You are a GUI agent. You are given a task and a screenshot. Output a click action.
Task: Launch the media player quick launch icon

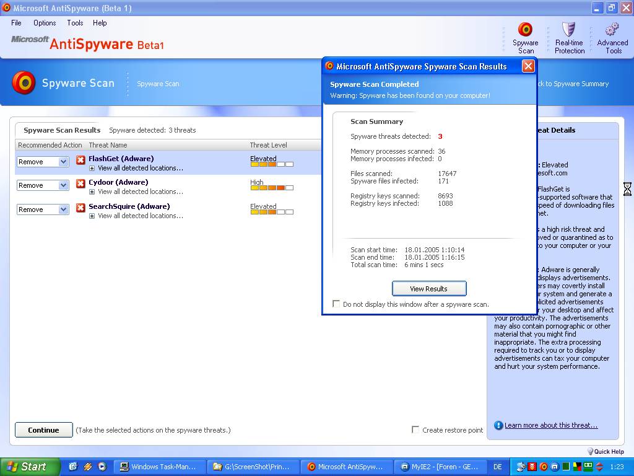tap(102, 467)
